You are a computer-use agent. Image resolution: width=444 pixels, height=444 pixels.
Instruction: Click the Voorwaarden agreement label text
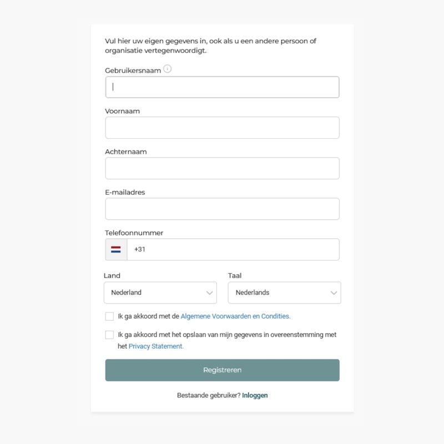[204, 316]
